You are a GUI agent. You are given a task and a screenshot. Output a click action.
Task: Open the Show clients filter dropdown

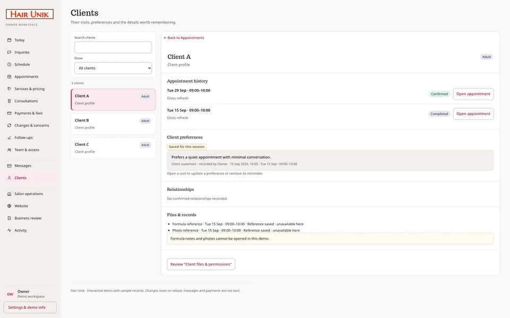tap(113, 68)
